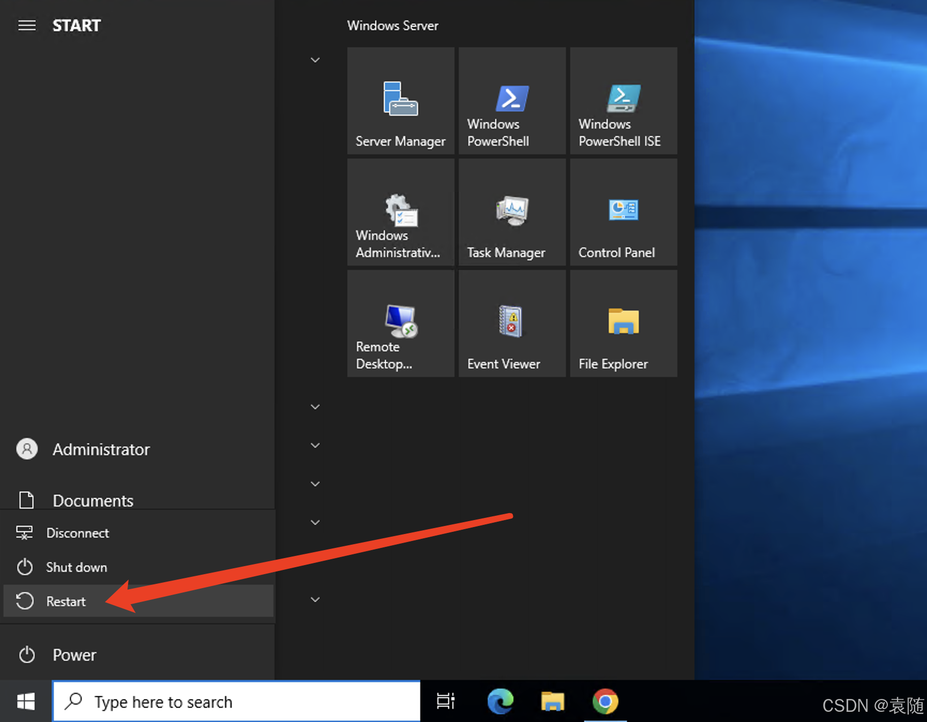
Task: Open the File Explorer tile in Start menu
Action: (624, 324)
